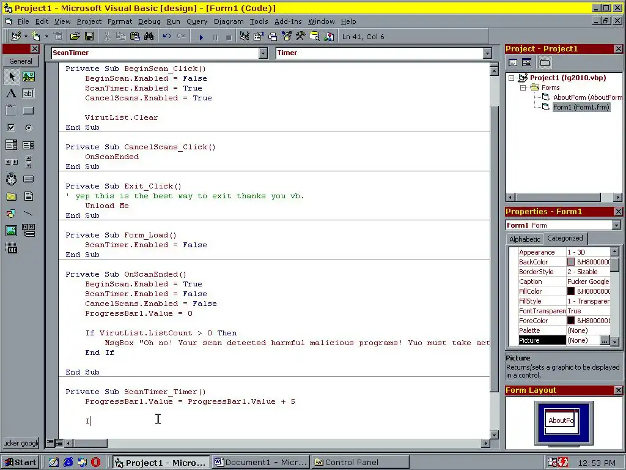The image size is (626, 470).
Task: Select the TextBox control in the toolbox
Action: point(28,94)
